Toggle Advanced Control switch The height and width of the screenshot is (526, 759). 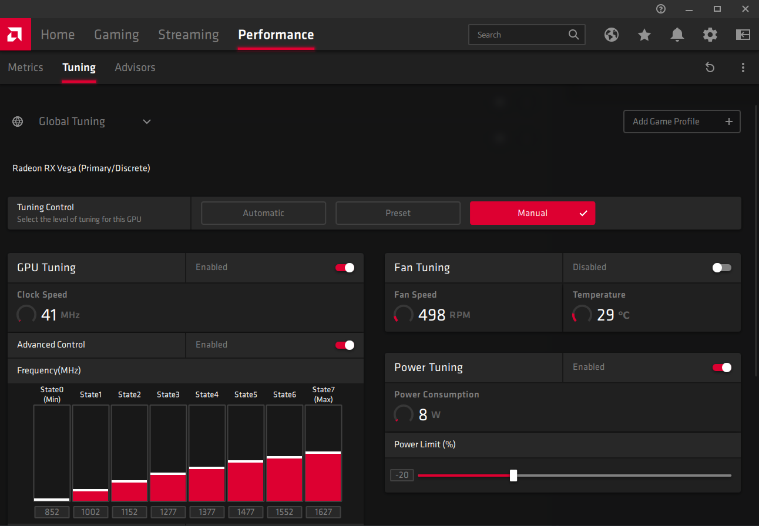pos(345,345)
